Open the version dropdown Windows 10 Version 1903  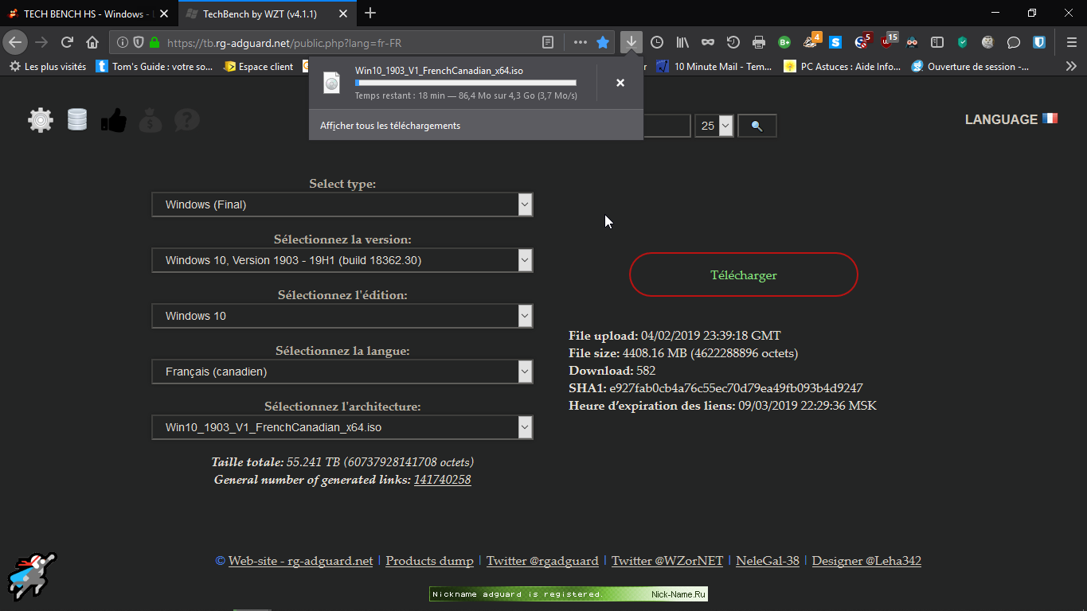tap(342, 260)
